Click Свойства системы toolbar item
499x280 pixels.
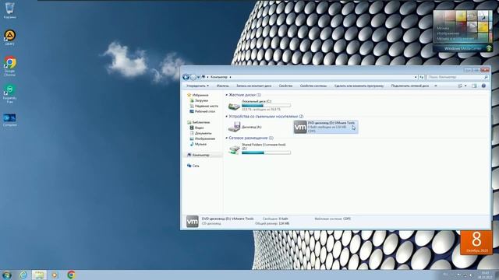(313, 86)
